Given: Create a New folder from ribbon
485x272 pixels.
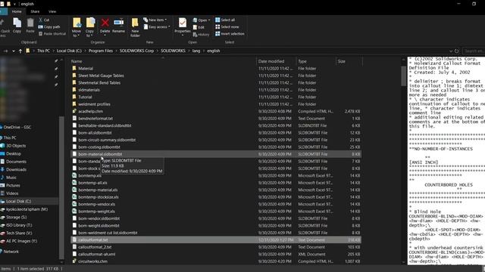Looking at the screenshot, I should pos(135,27).
